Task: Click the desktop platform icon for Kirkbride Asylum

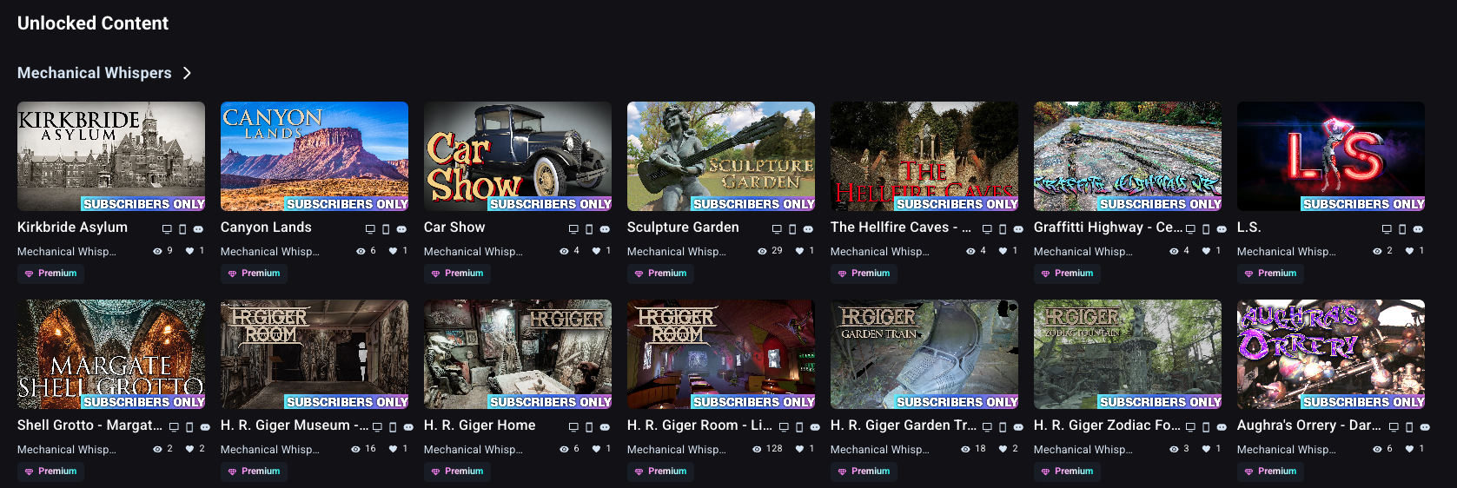Action: pyautogui.click(x=167, y=229)
